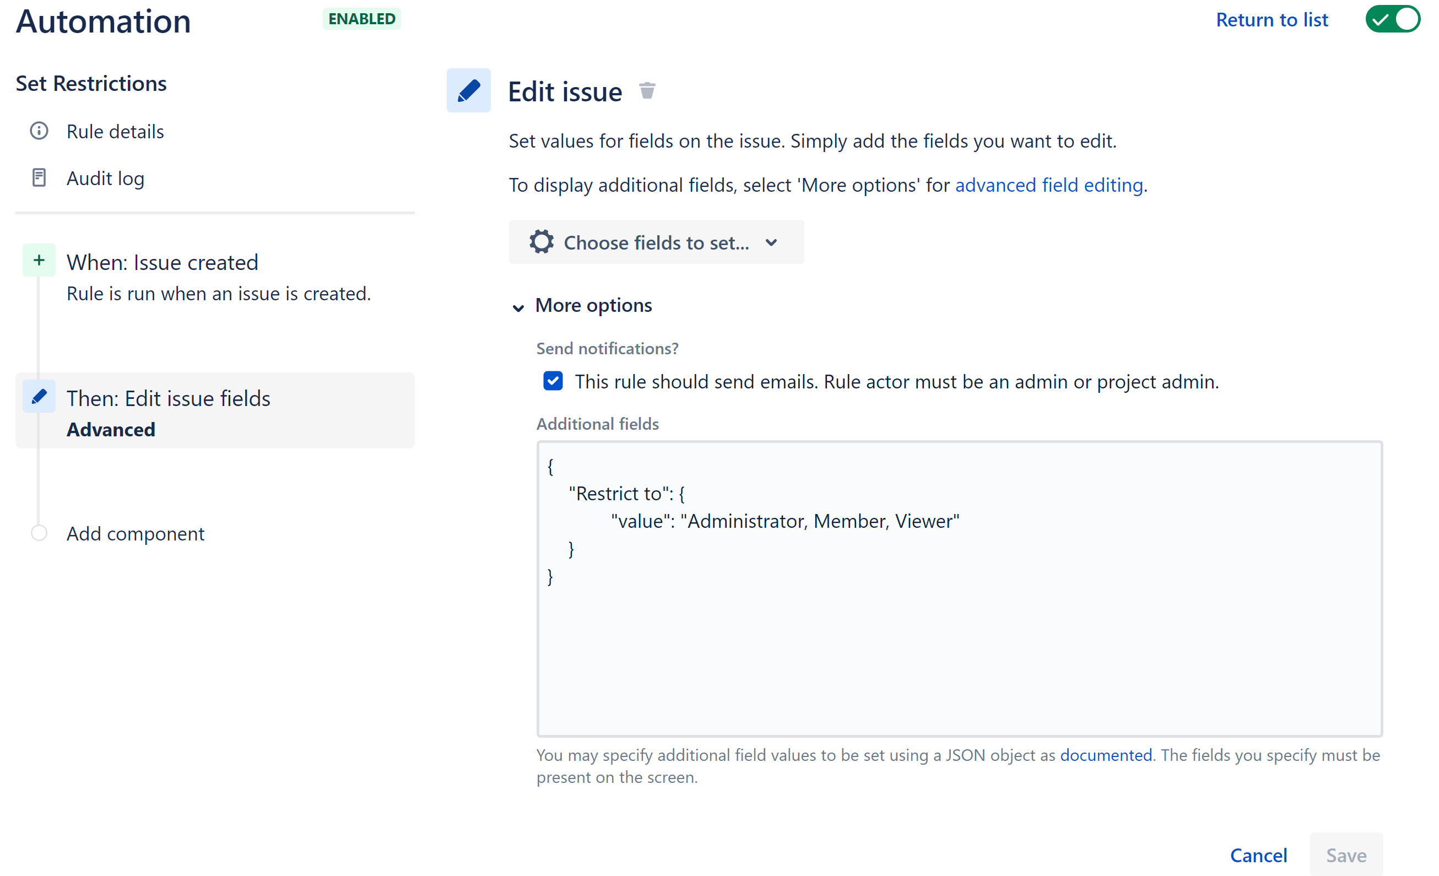The height and width of the screenshot is (876, 1439).
Task: Click the blue pencil icon beside Edit issue heading
Action: click(468, 90)
